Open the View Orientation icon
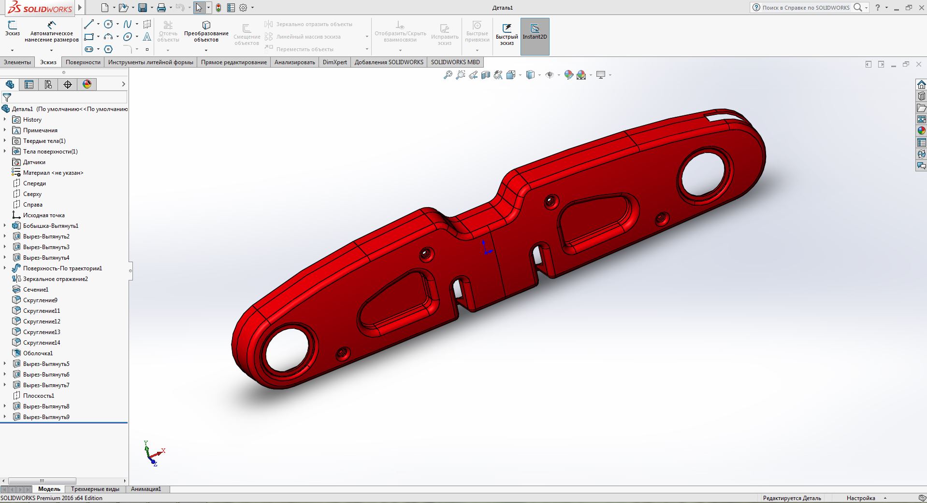The height and width of the screenshot is (503, 927). pyautogui.click(x=511, y=75)
